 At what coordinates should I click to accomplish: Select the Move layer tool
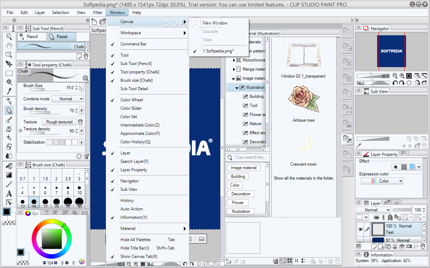pos(9,64)
